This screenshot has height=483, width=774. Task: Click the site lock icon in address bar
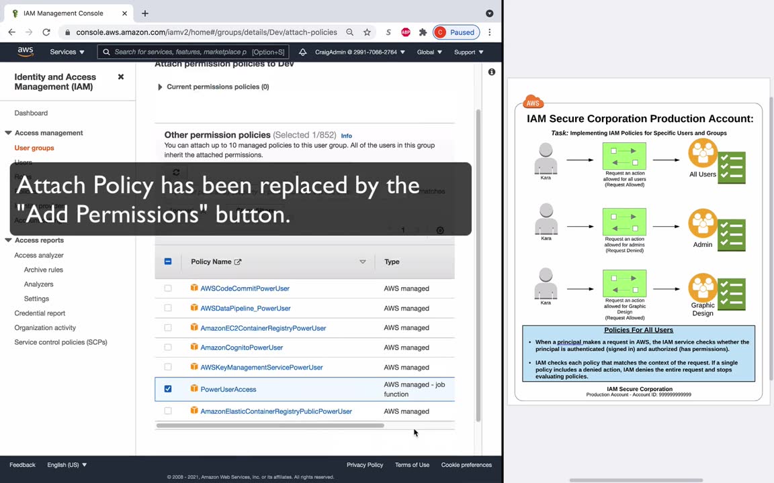pyautogui.click(x=68, y=32)
